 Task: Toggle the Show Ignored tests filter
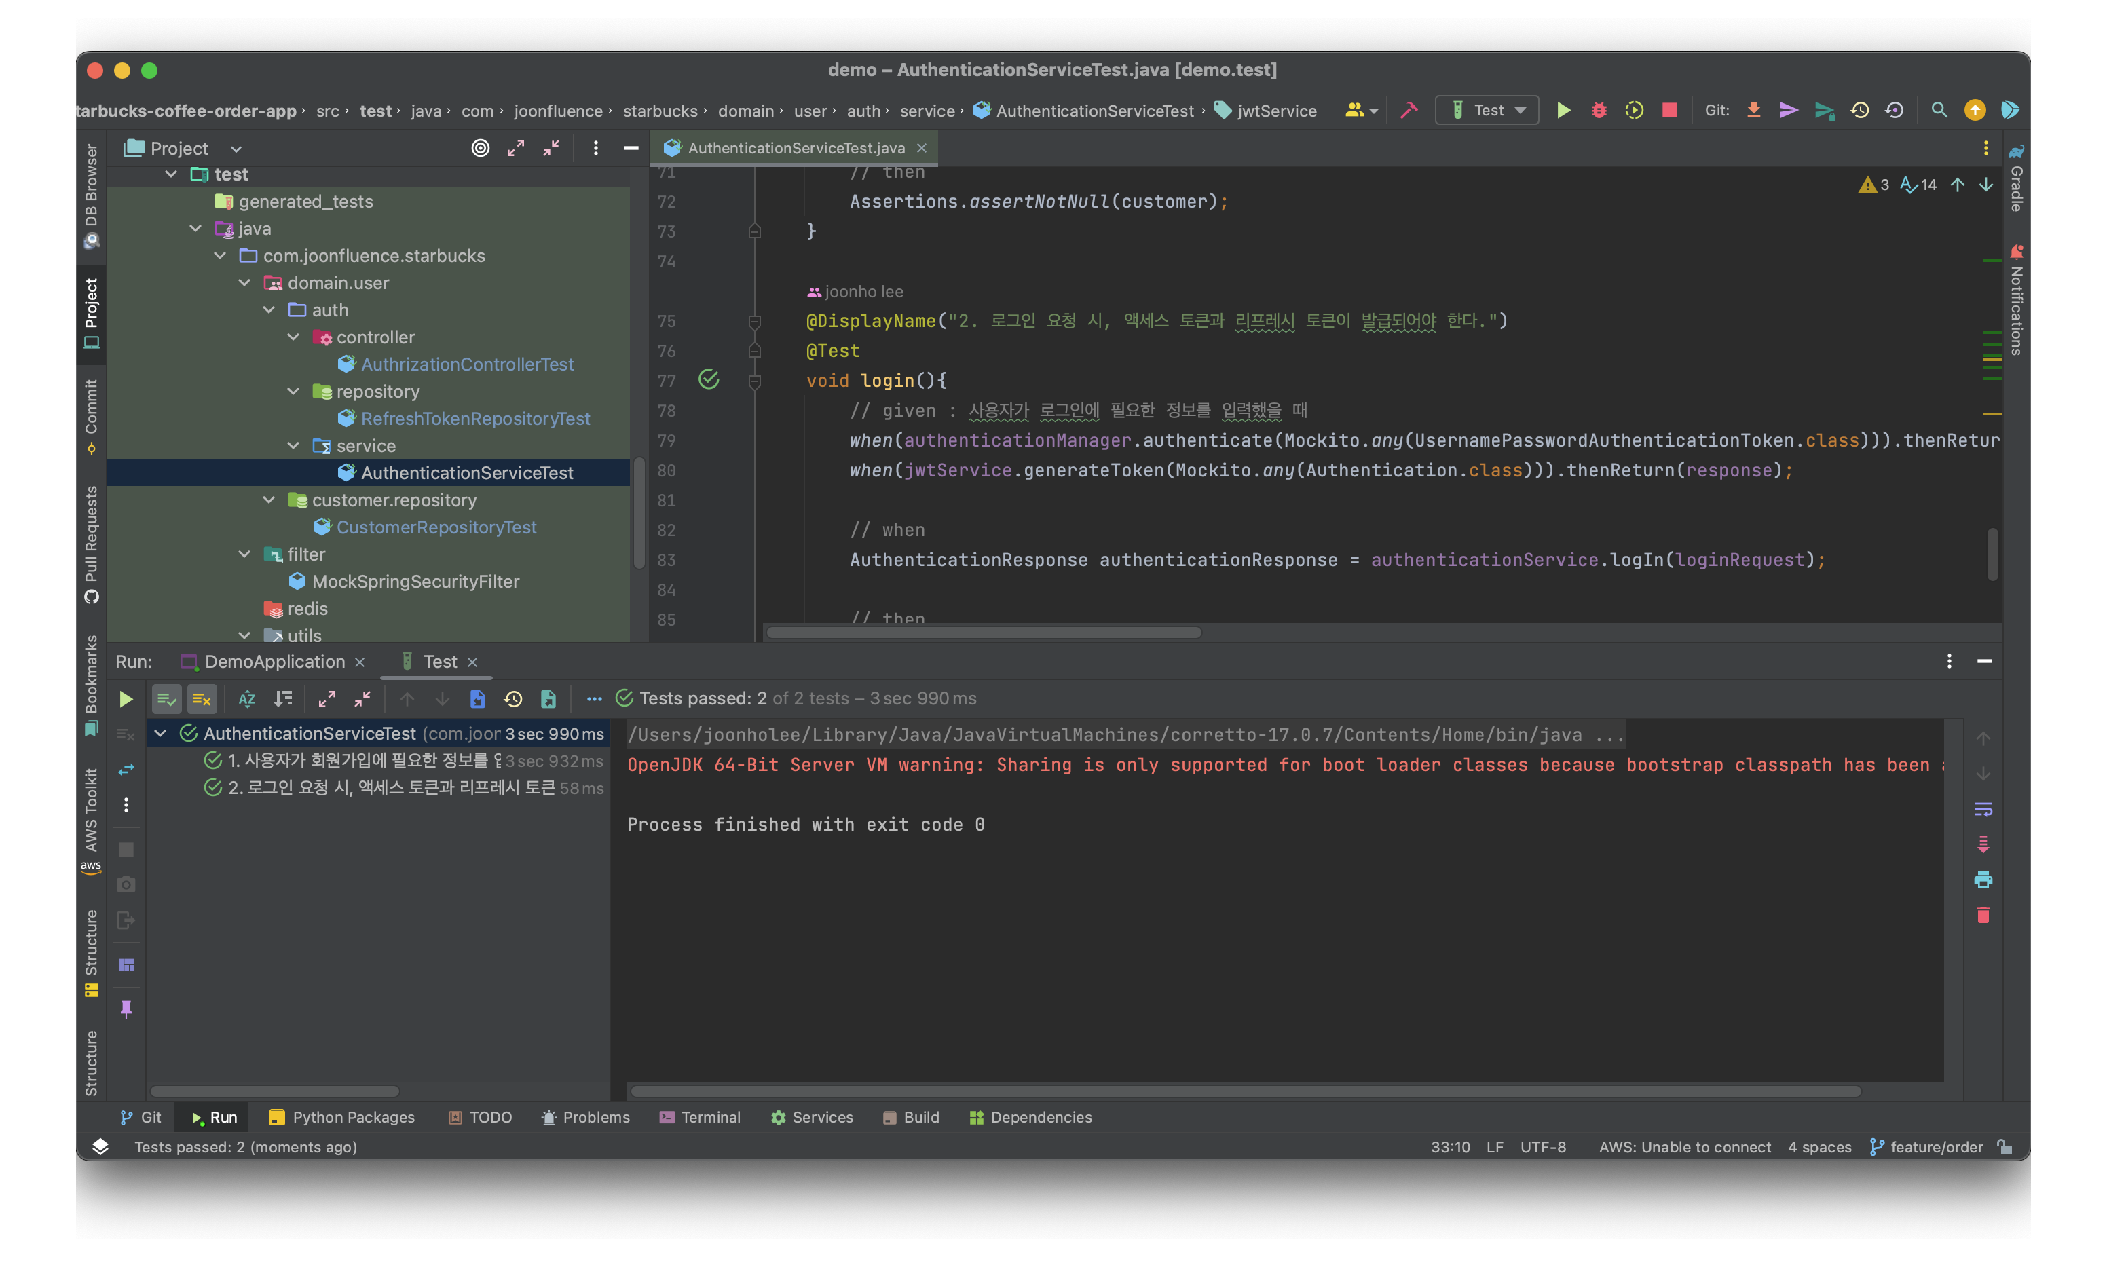202,698
